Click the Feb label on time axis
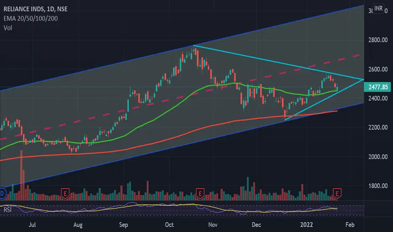This screenshot has height=232, width=393. click(x=350, y=225)
